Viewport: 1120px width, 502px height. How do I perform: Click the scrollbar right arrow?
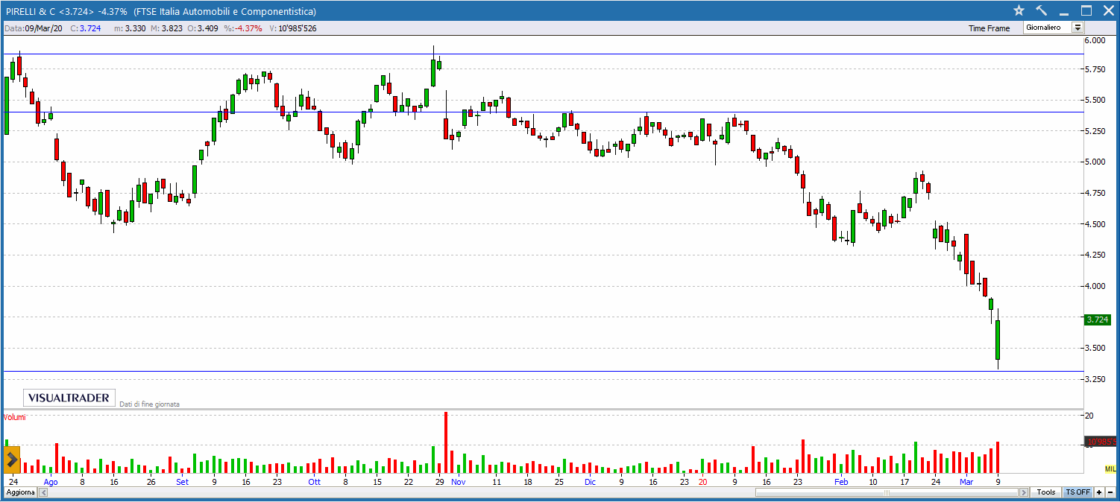click(1025, 492)
